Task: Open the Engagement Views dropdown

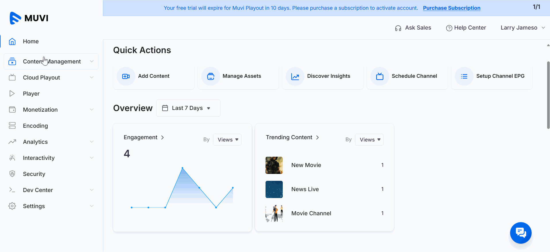Action: pos(227,140)
